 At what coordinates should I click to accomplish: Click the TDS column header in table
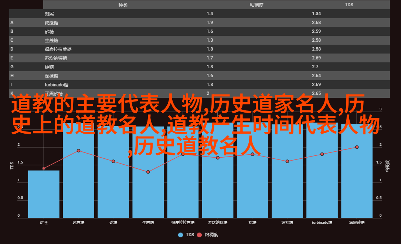tap(349, 4)
